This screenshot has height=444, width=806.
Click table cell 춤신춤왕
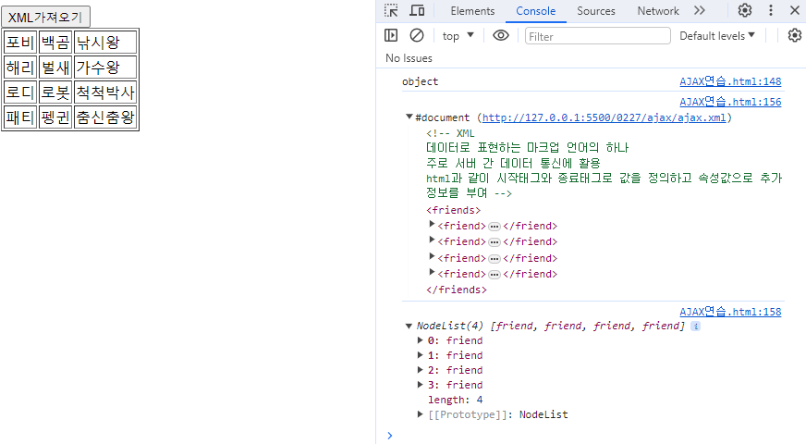click(105, 117)
